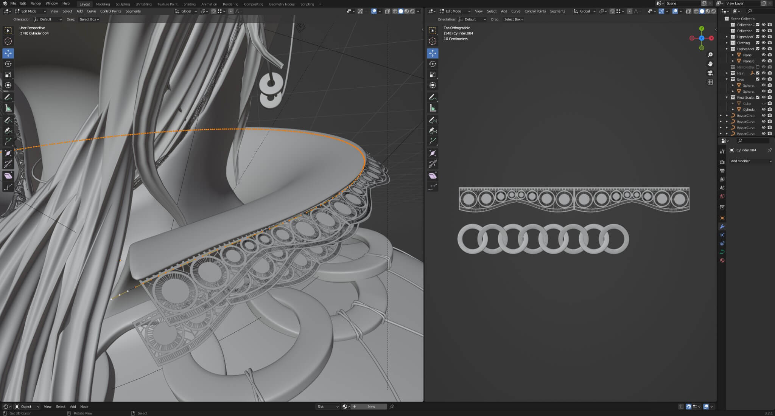The height and width of the screenshot is (416, 775).
Task: Switch to the UV Editing workspace tab
Action: [143, 4]
